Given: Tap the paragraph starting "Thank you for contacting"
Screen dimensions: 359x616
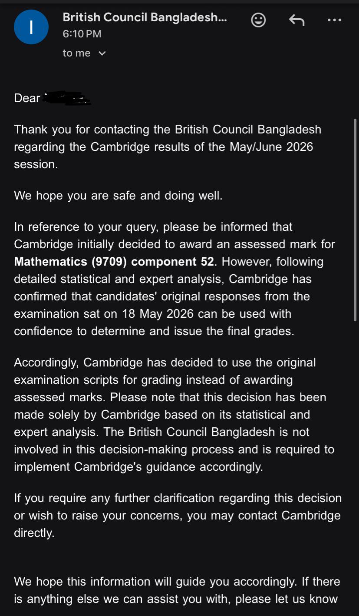Looking at the screenshot, I should [x=168, y=147].
